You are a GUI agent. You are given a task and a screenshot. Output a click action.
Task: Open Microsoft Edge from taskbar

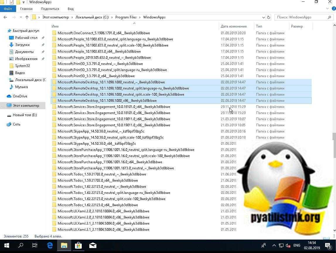coord(50,245)
